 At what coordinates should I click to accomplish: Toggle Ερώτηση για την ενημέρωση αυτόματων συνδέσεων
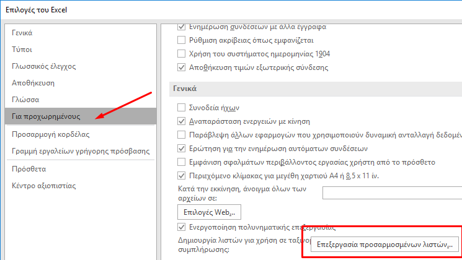[x=182, y=149]
